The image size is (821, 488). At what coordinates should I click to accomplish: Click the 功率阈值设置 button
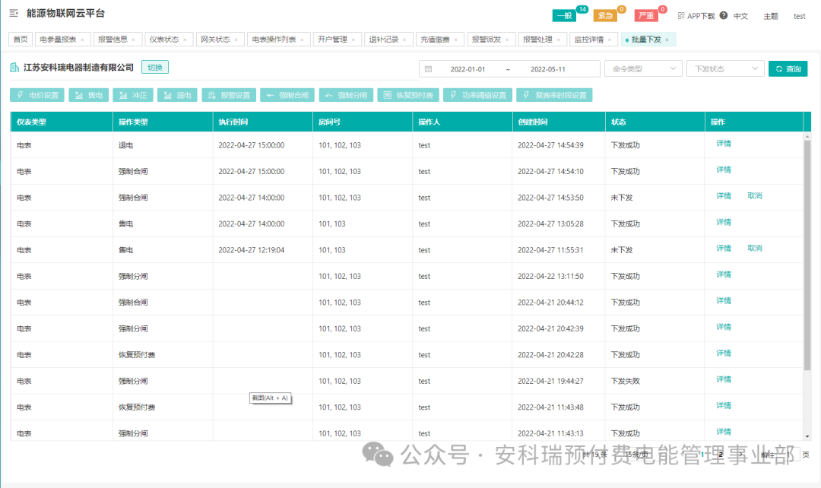[x=477, y=95]
